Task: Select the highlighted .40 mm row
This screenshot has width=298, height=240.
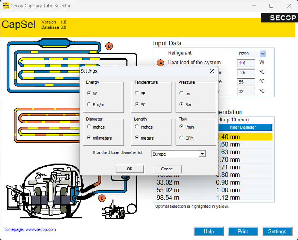Action: [x=245, y=137]
